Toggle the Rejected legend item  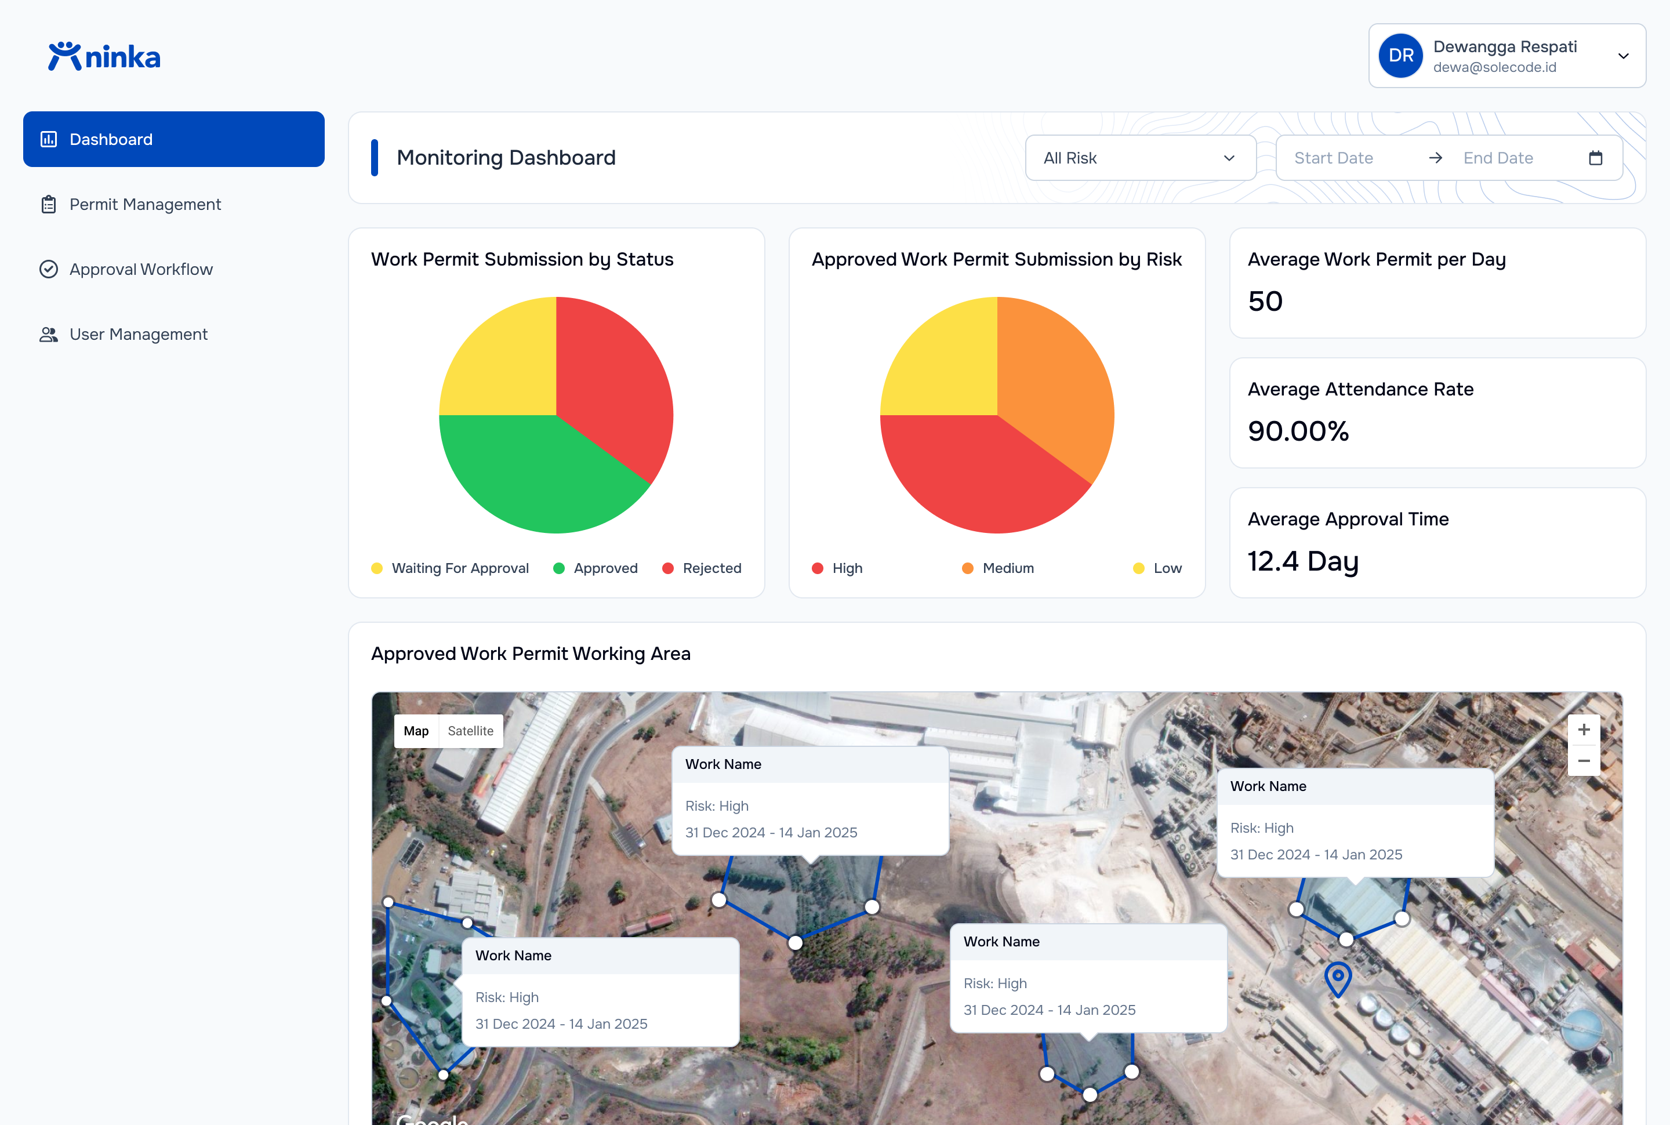pos(702,568)
